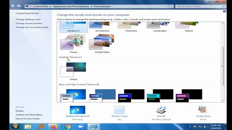Click the theme list scrollbar thumb

point(222,66)
